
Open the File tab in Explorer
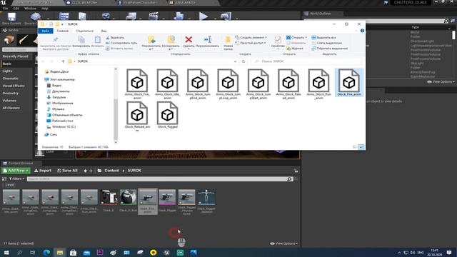[x=46, y=31]
